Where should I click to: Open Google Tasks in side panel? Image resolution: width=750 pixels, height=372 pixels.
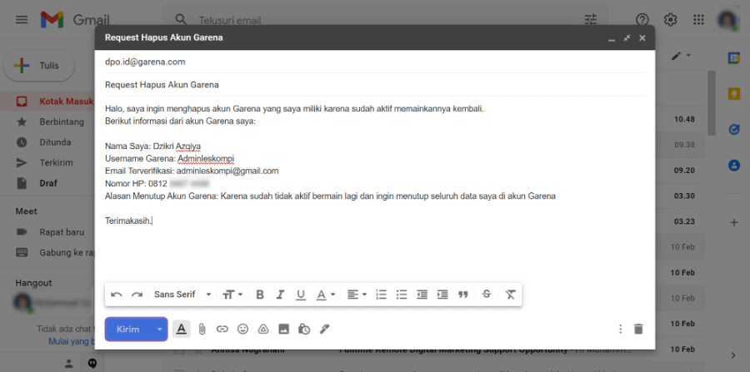coord(733,130)
